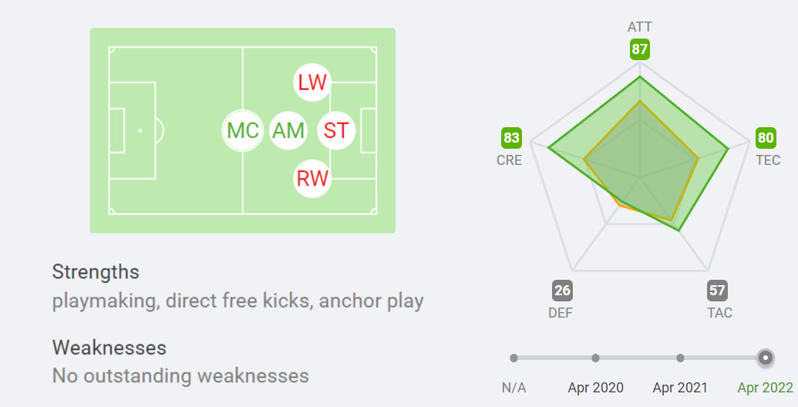Click the TEC score badge 80
Viewport: 798px width, 407px height.
tap(766, 139)
